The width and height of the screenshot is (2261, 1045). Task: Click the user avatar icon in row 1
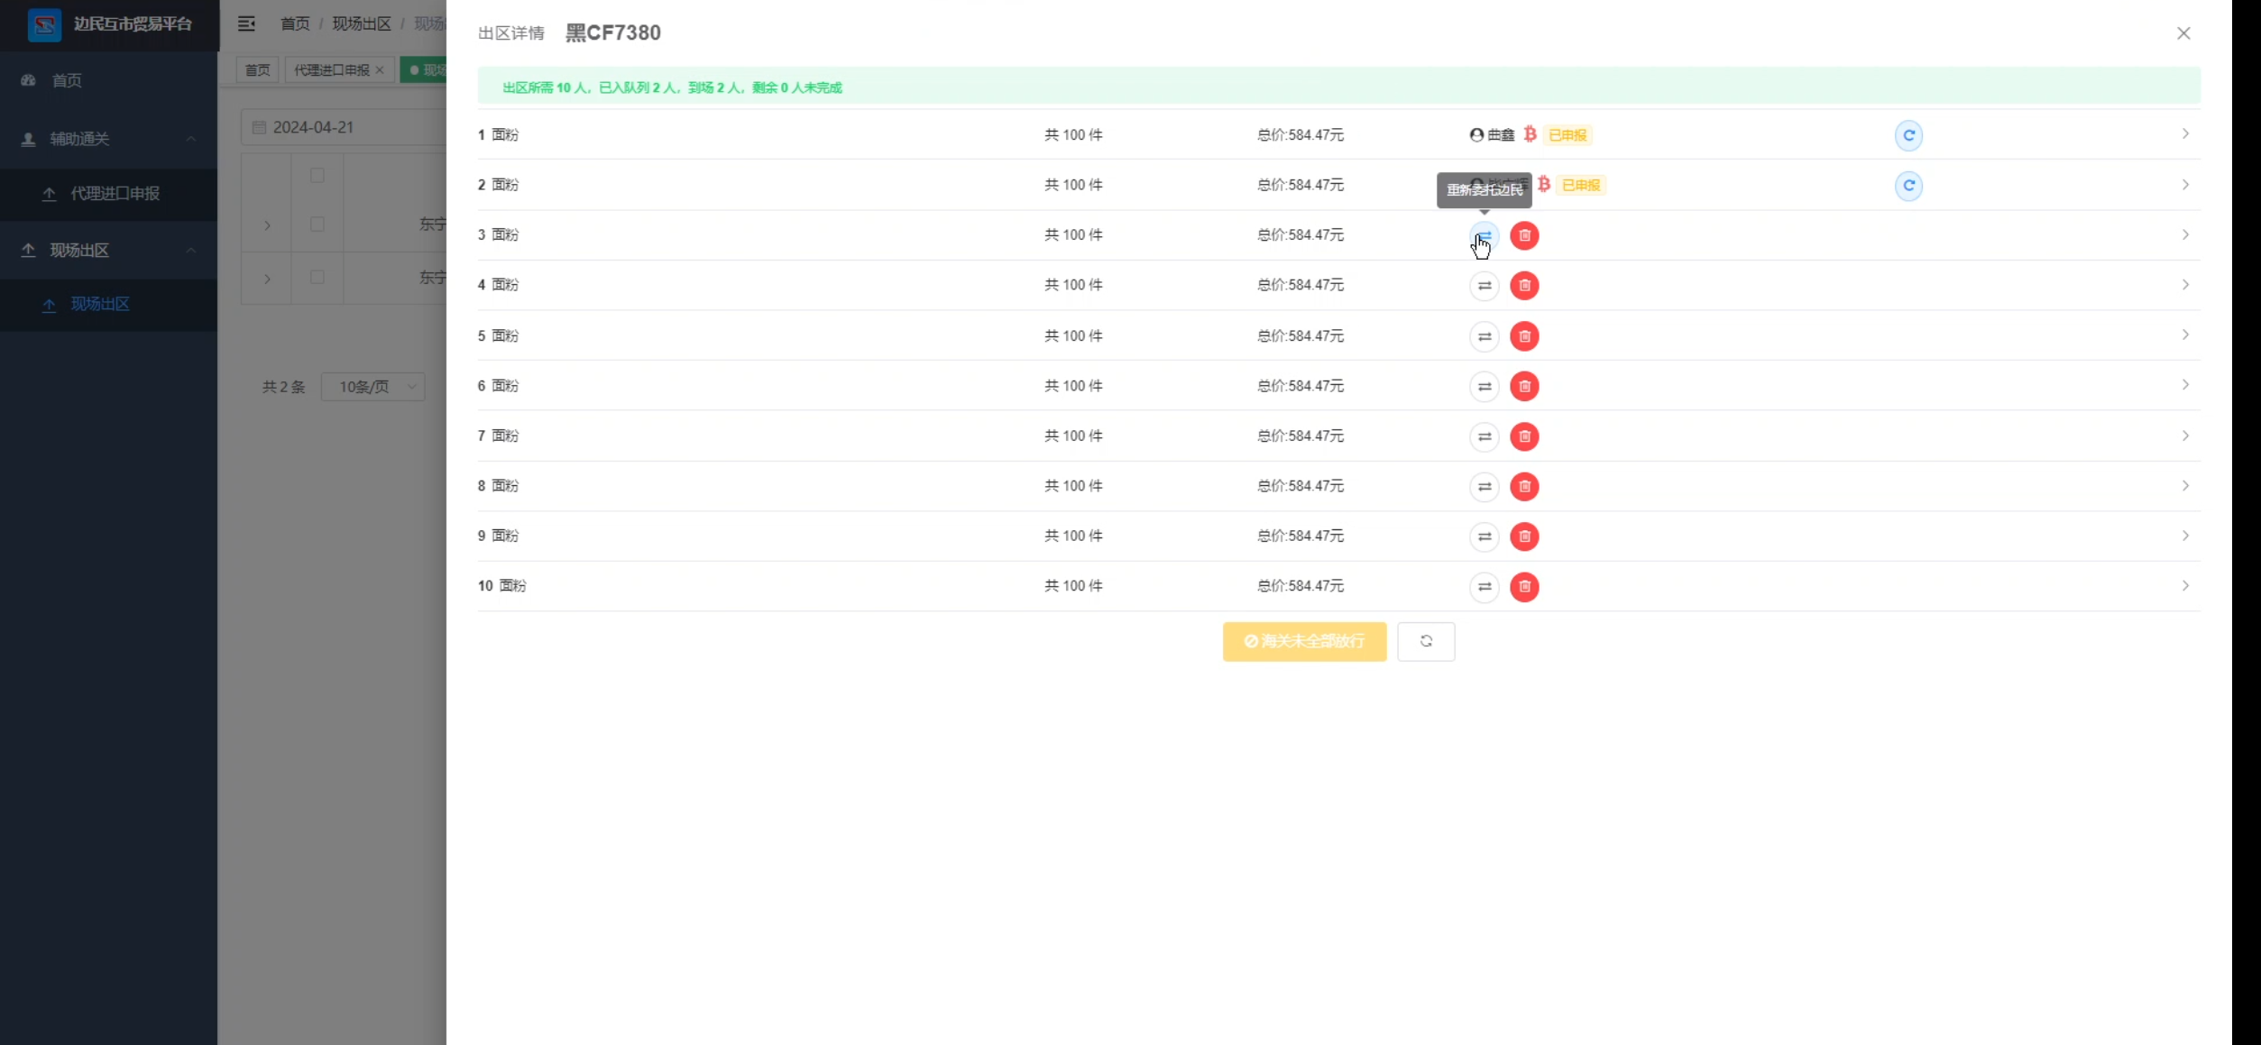point(1476,134)
